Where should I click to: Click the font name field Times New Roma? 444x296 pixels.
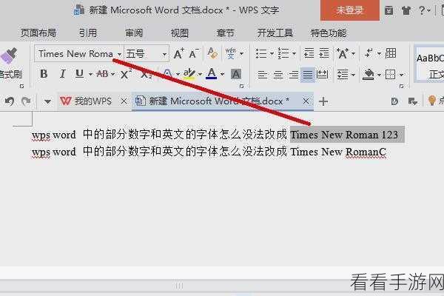pos(75,53)
